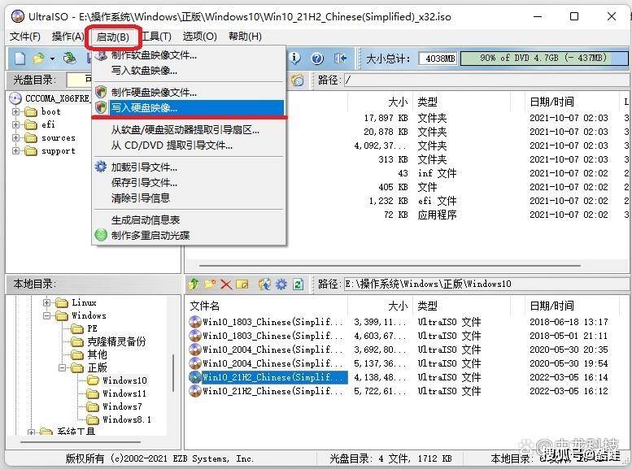Click the New image toolbar icon
The width and height of the screenshot is (632, 469).
[x=20, y=59]
